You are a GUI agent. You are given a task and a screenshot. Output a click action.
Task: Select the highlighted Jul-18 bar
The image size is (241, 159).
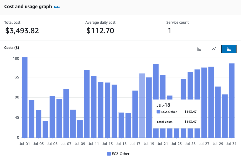coord(142,105)
